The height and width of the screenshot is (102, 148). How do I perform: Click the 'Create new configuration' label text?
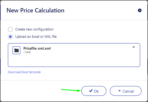[34, 29]
